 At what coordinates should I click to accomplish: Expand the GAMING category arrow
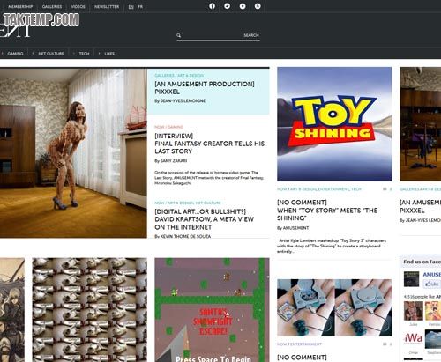[x=3, y=54]
